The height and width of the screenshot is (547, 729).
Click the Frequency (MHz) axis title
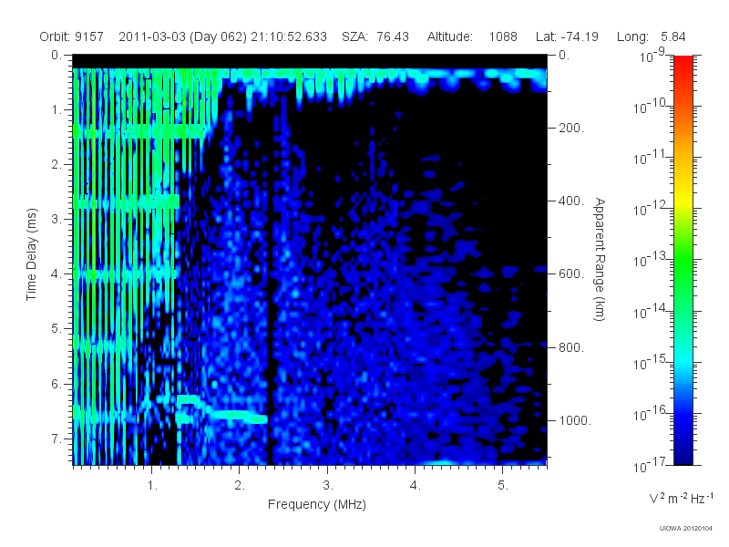tap(316, 505)
